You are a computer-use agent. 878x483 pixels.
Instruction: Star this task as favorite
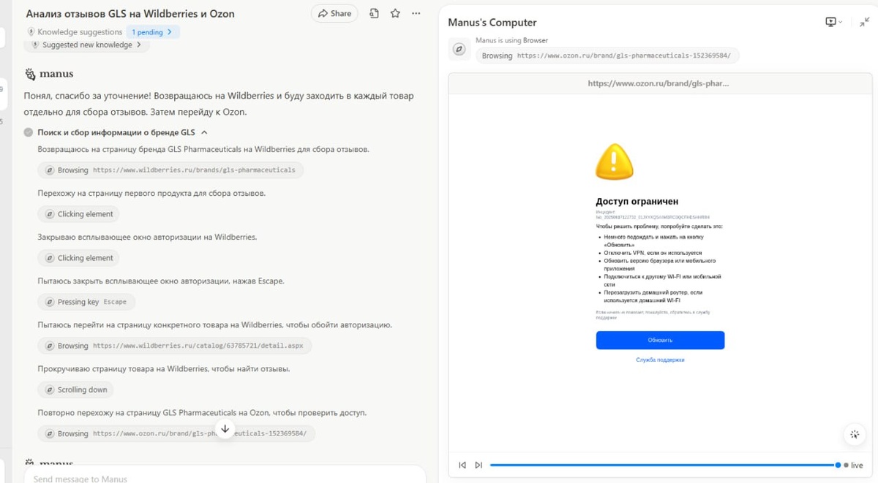point(395,13)
